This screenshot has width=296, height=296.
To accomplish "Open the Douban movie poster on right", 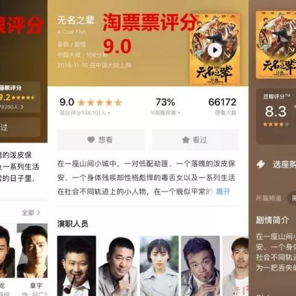I will tap(276, 45).
